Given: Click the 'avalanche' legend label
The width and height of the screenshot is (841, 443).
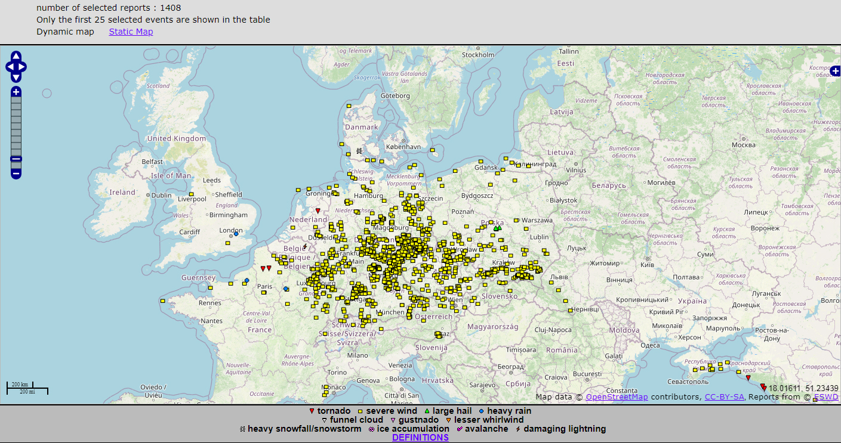Looking at the screenshot, I should click(x=486, y=429).
